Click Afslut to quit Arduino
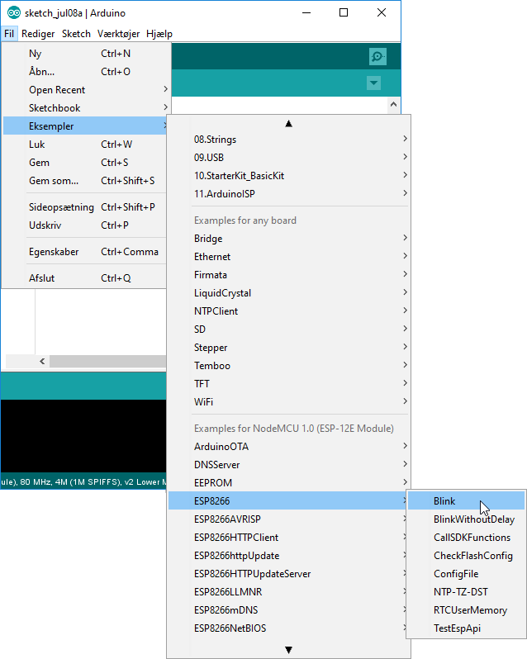The width and height of the screenshot is (527, 659). click(41, 278)
